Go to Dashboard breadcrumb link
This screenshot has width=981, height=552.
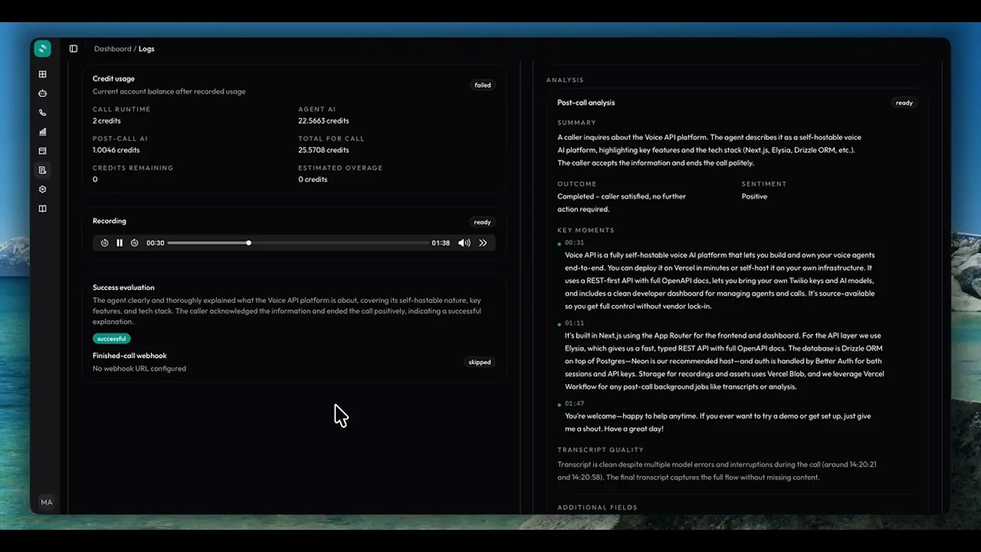[113, 48]
